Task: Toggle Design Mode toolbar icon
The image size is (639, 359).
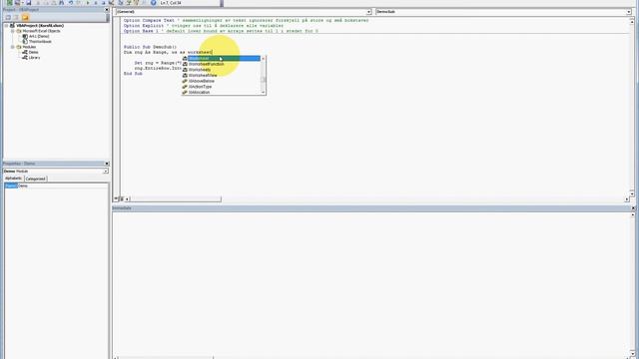Action: click(x=111, y=2)
